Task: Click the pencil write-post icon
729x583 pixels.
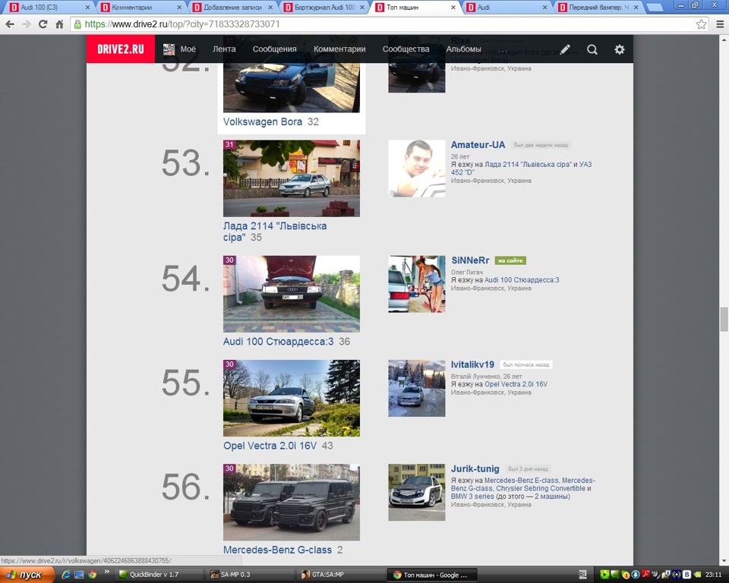Action: click(565, 49)
